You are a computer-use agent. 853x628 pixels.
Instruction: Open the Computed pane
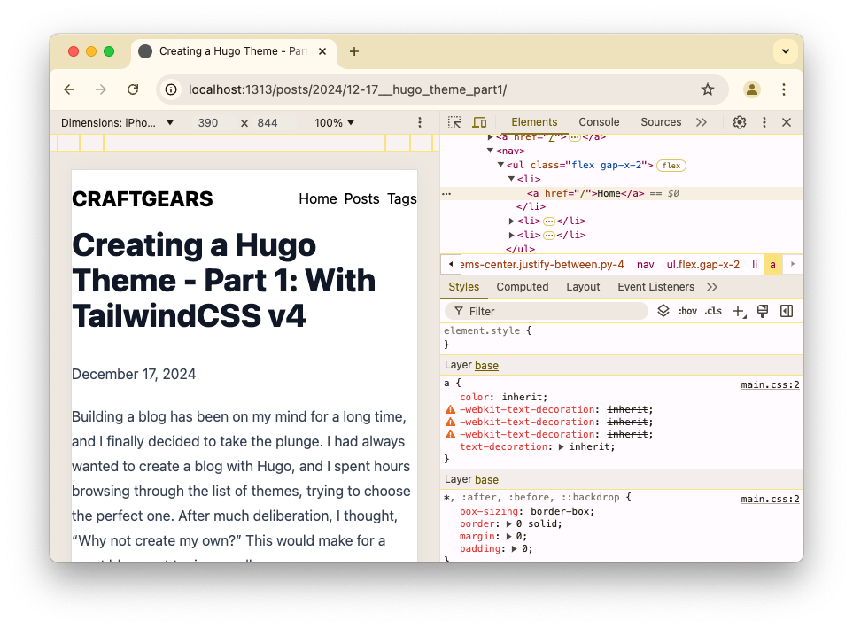click(523, 287)
